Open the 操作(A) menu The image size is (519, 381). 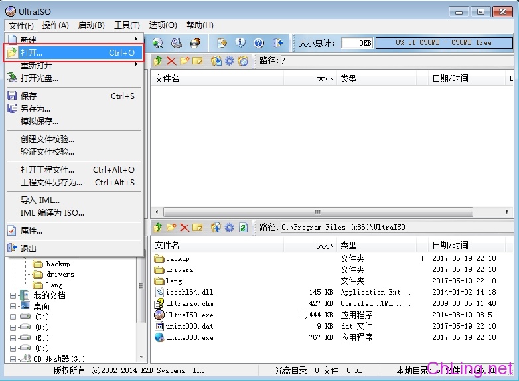55,25
